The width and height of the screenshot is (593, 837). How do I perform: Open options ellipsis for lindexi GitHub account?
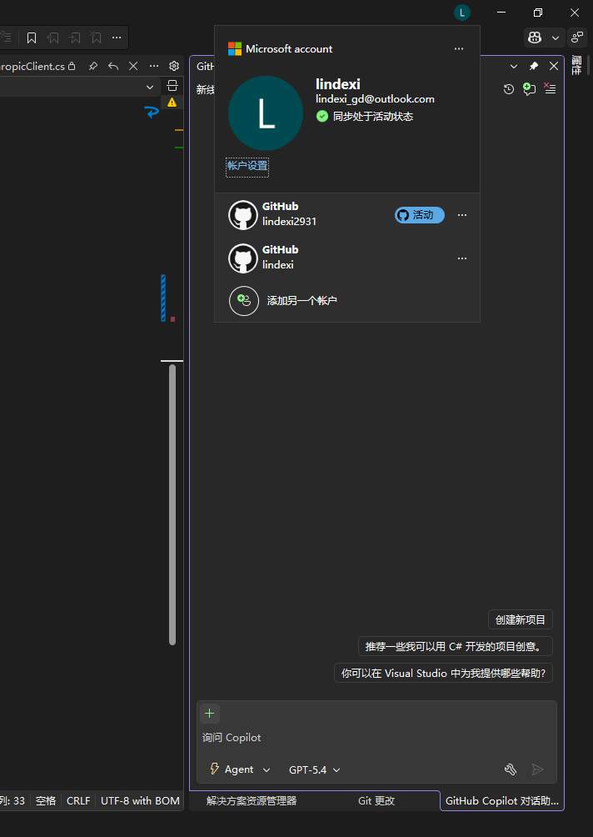click(x=462, y=258)
